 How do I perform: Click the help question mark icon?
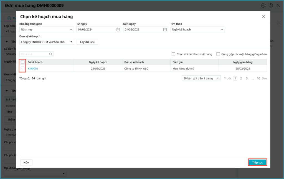pyautogui.click(x=271, y=6)
